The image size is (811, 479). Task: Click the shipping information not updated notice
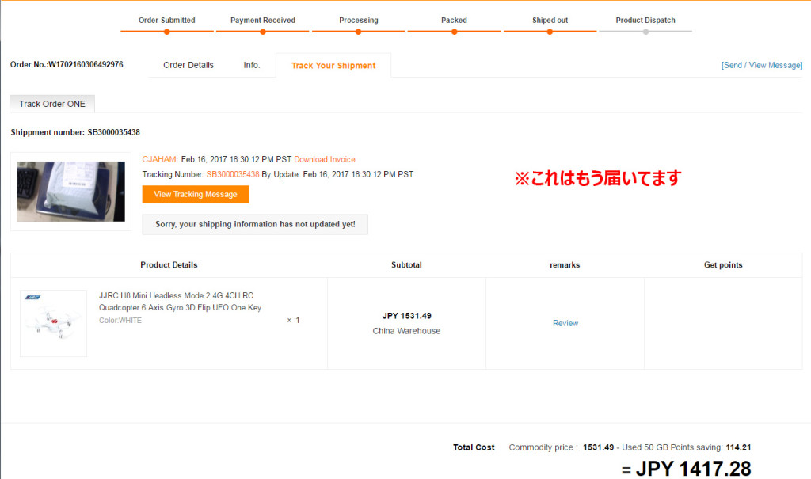[255, 224]
